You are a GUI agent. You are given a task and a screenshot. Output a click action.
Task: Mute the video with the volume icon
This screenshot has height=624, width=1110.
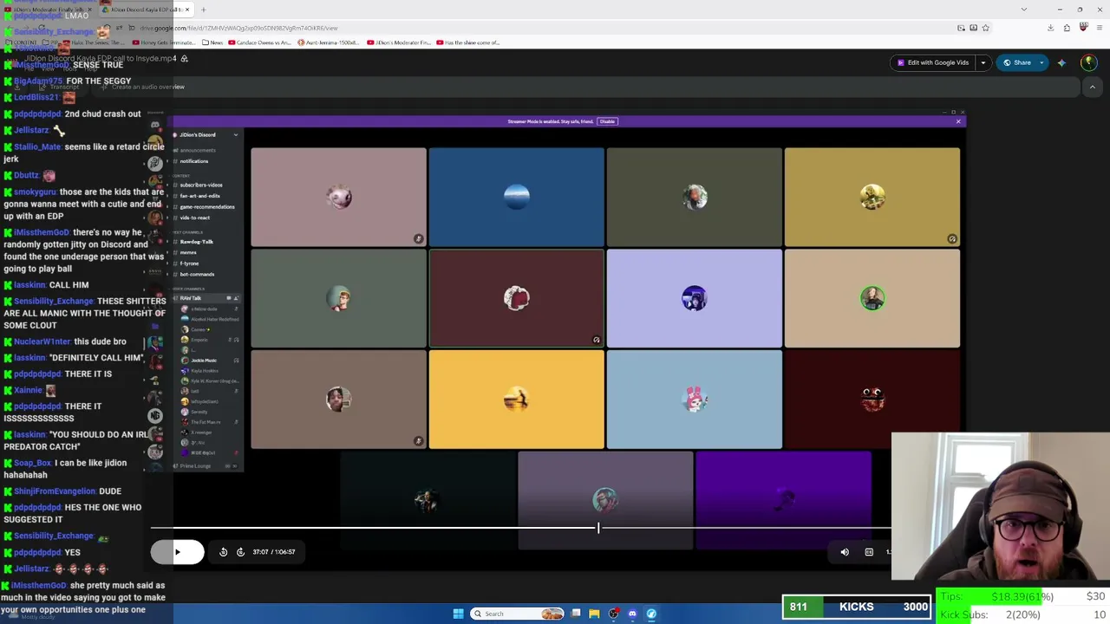pyautogui.click(x=845, y=552)
